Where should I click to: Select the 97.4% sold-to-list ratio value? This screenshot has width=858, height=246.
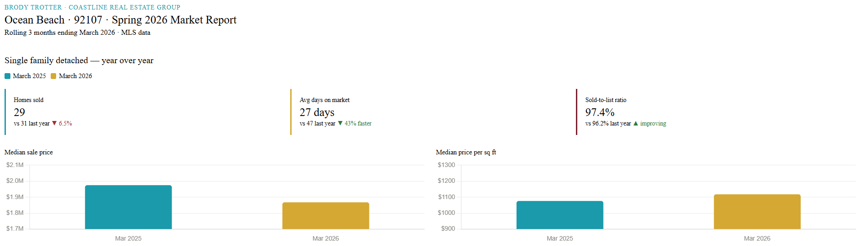coord(599,112)
